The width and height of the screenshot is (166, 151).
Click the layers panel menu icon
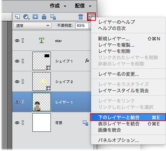pyautogui.click(x=91, y=17)
